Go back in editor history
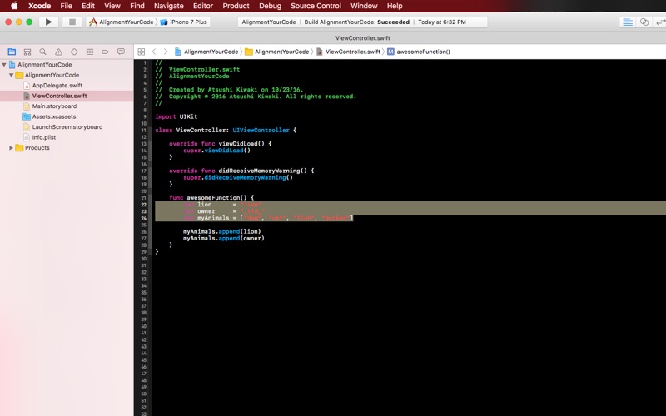This screenshot has height=416, width=666. point(154,52)
